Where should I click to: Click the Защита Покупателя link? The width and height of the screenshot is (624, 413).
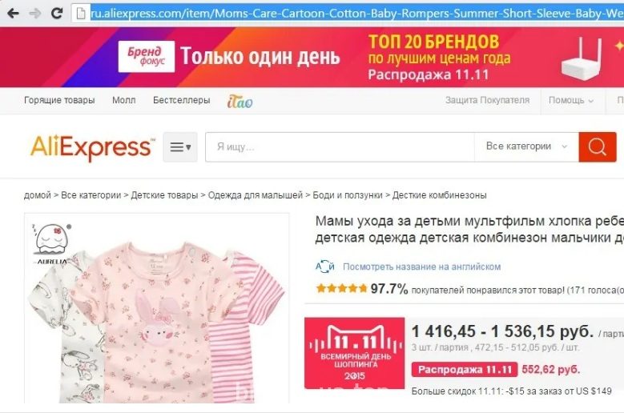(x=488, y=100)
